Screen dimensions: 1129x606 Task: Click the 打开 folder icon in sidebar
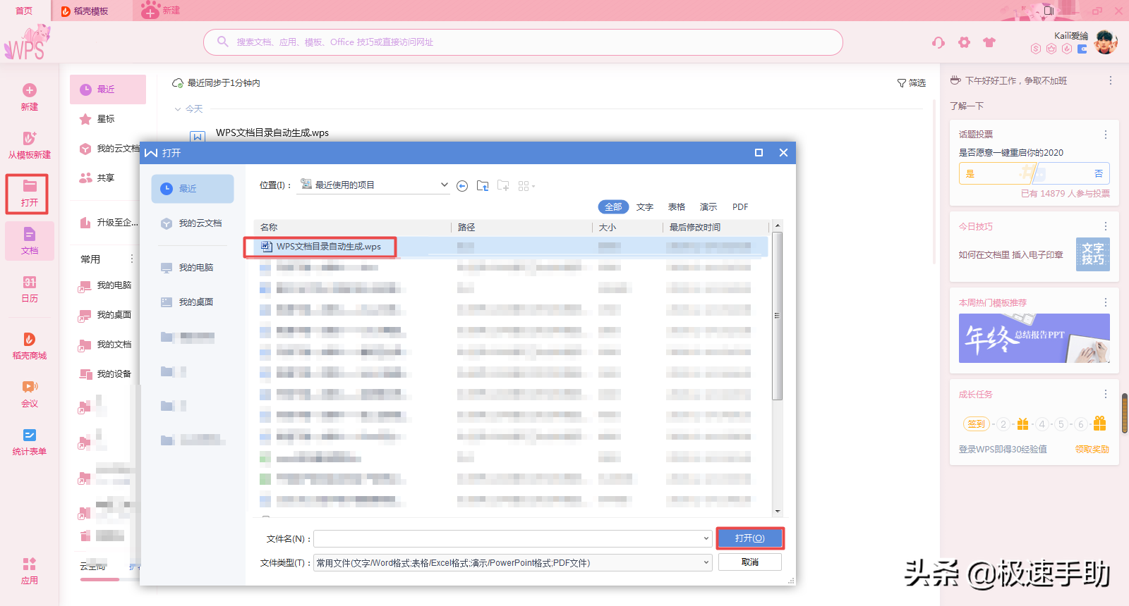[30, 186]
